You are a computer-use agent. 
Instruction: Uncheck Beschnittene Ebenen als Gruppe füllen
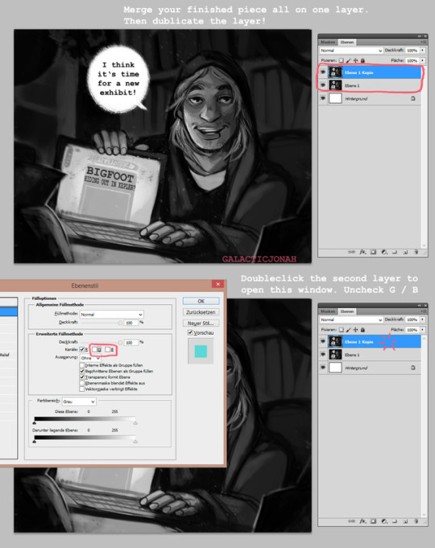[82, 371]
